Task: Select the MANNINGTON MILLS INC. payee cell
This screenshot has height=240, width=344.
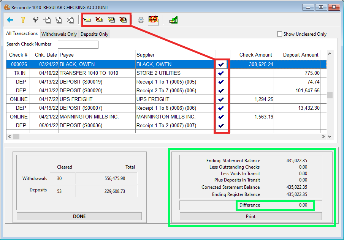Action: 97,117
